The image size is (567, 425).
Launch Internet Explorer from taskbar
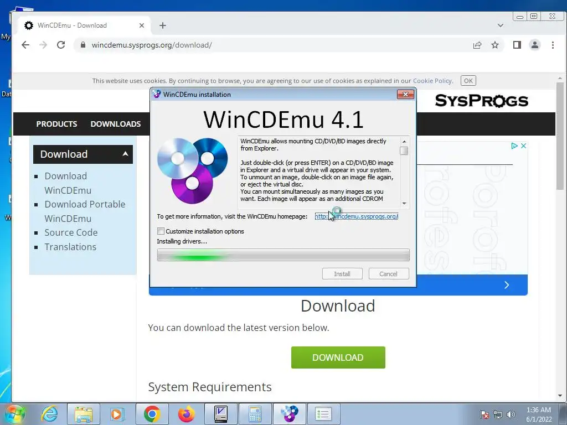point(50,414)
